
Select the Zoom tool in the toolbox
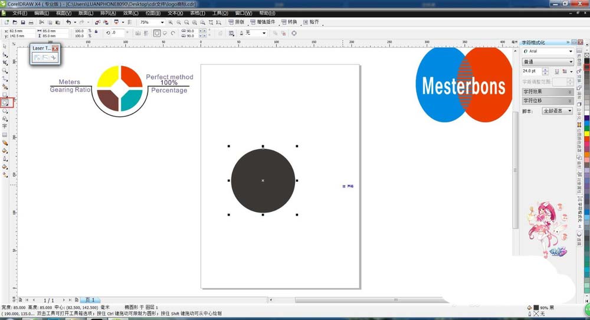(x=5, y=70)
